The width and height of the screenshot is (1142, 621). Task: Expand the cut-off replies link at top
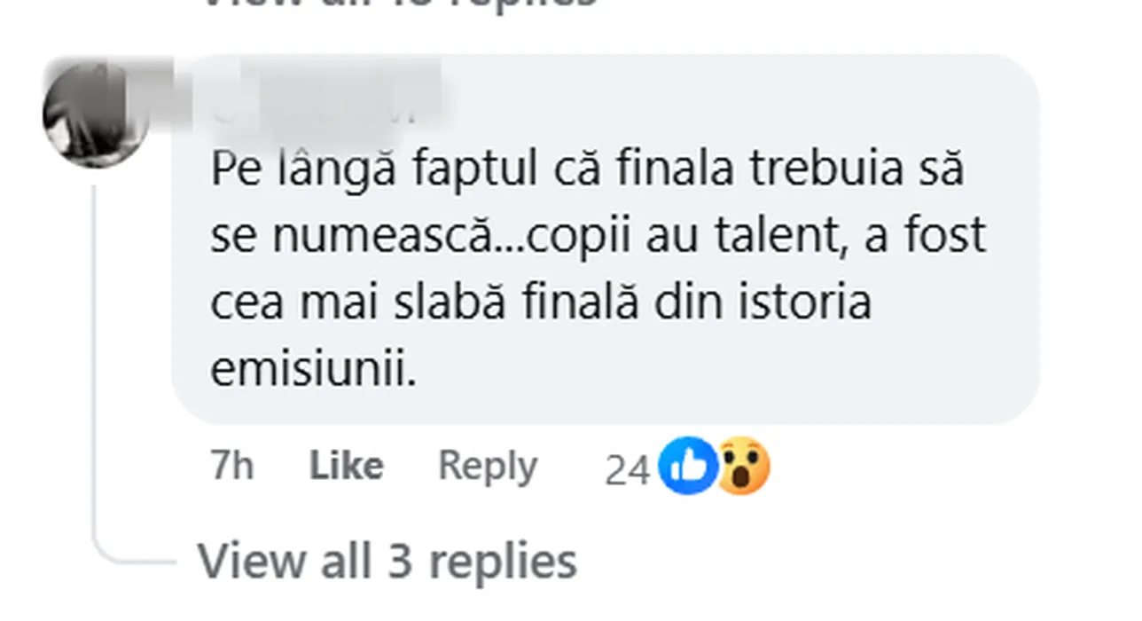click(401, 4)
